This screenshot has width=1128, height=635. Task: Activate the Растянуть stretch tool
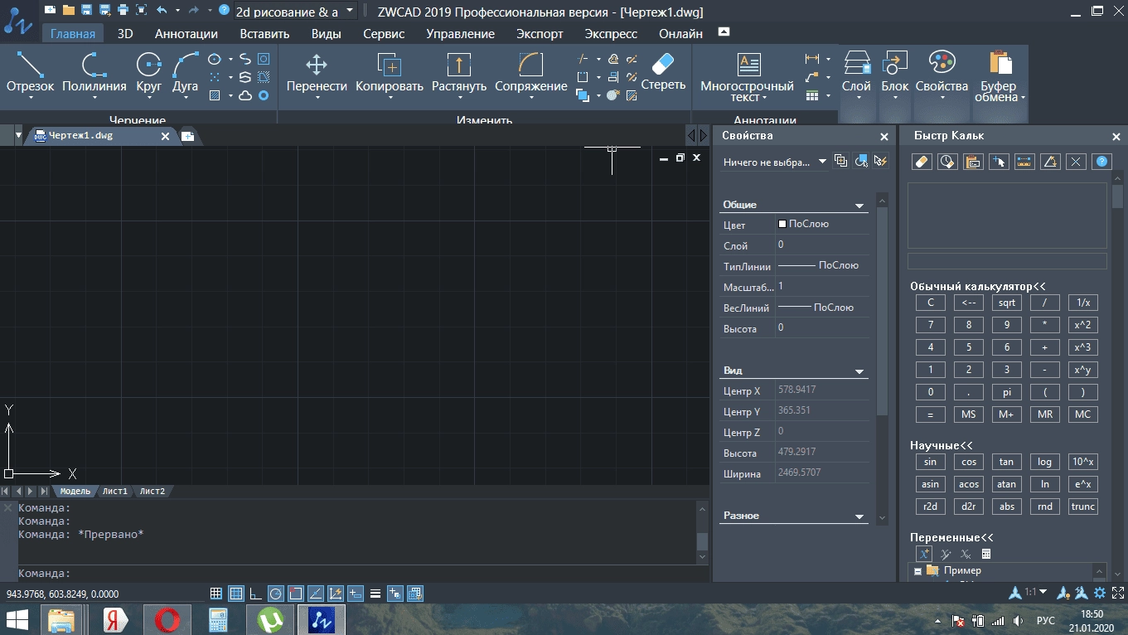[458, 73]
